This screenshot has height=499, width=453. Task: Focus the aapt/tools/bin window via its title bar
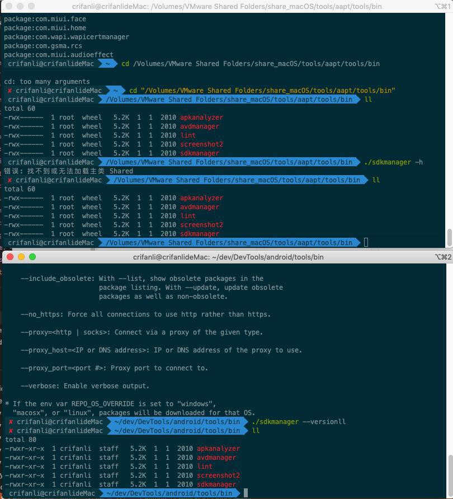point(226,6)
